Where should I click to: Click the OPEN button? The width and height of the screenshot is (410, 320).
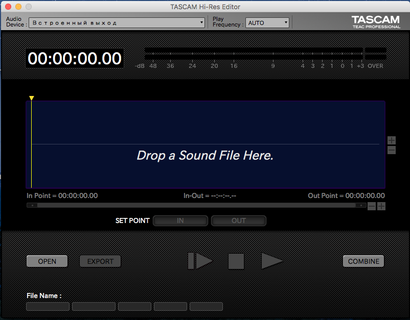(47, 261)
